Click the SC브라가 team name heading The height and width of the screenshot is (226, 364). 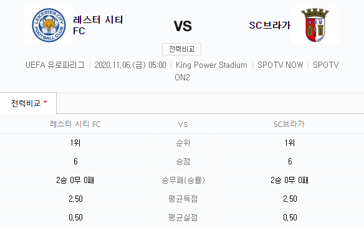click(x=269, y=26)
